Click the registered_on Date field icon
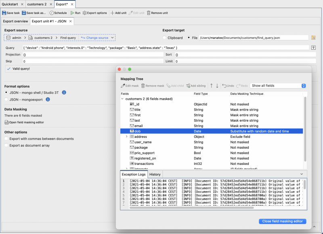This screenshot has height=234, width=323. tap(132, 158)
